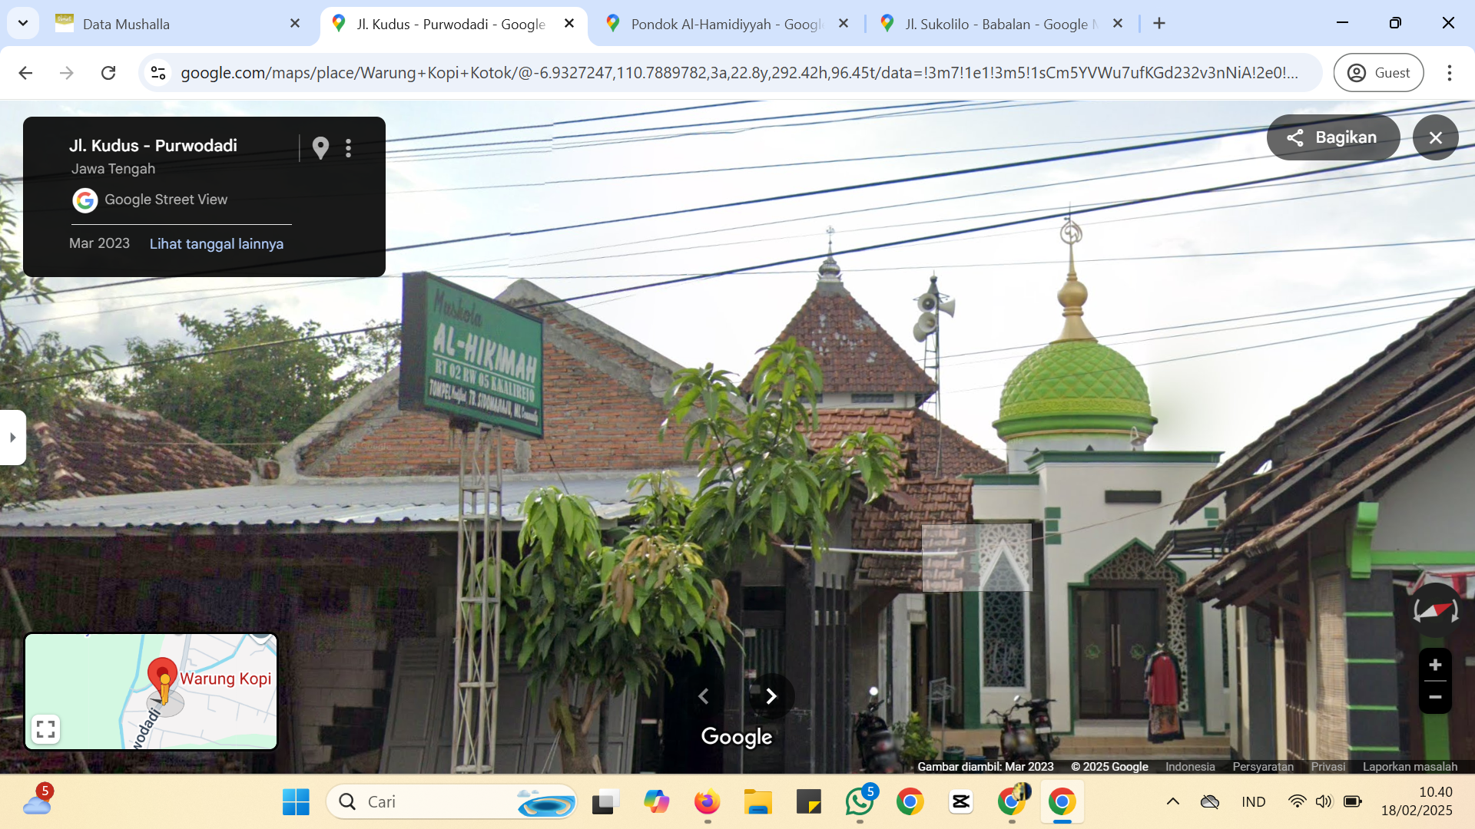Image resolution: width=1475 pixels, height=829 pixels.
Task: Open Street View more options menu
Action: (x=349, y=147)
